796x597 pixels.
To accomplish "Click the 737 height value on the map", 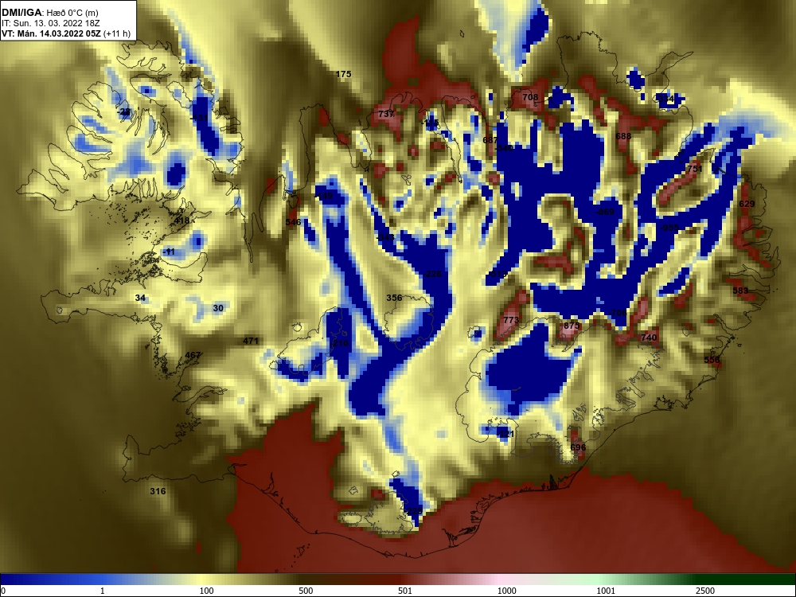I will coord(386,114).
